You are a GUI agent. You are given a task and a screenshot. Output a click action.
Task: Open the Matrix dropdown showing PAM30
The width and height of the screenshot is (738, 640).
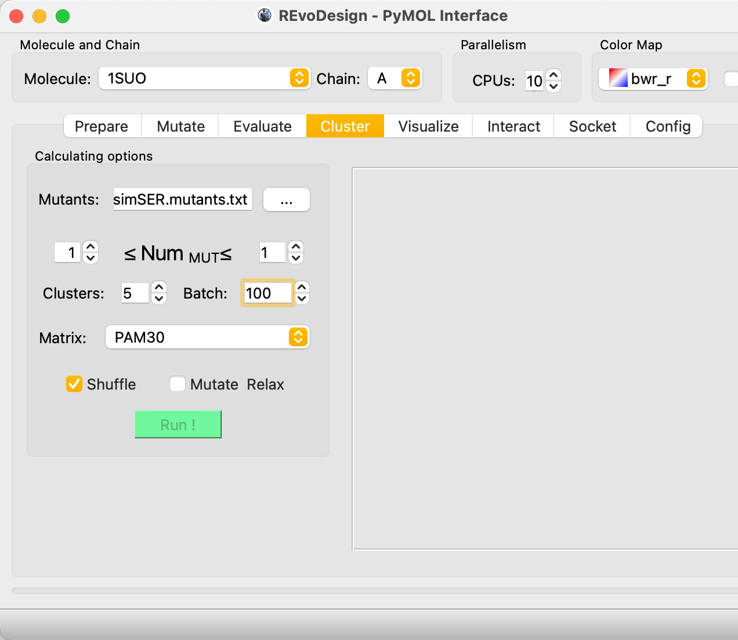(207, 337)
